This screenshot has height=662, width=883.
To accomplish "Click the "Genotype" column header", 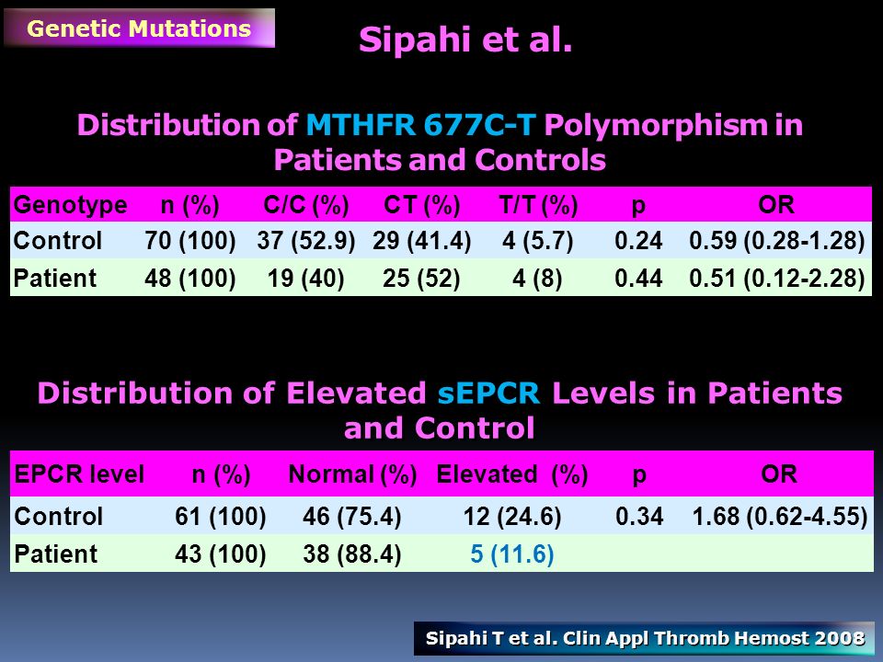I will 71,205.
